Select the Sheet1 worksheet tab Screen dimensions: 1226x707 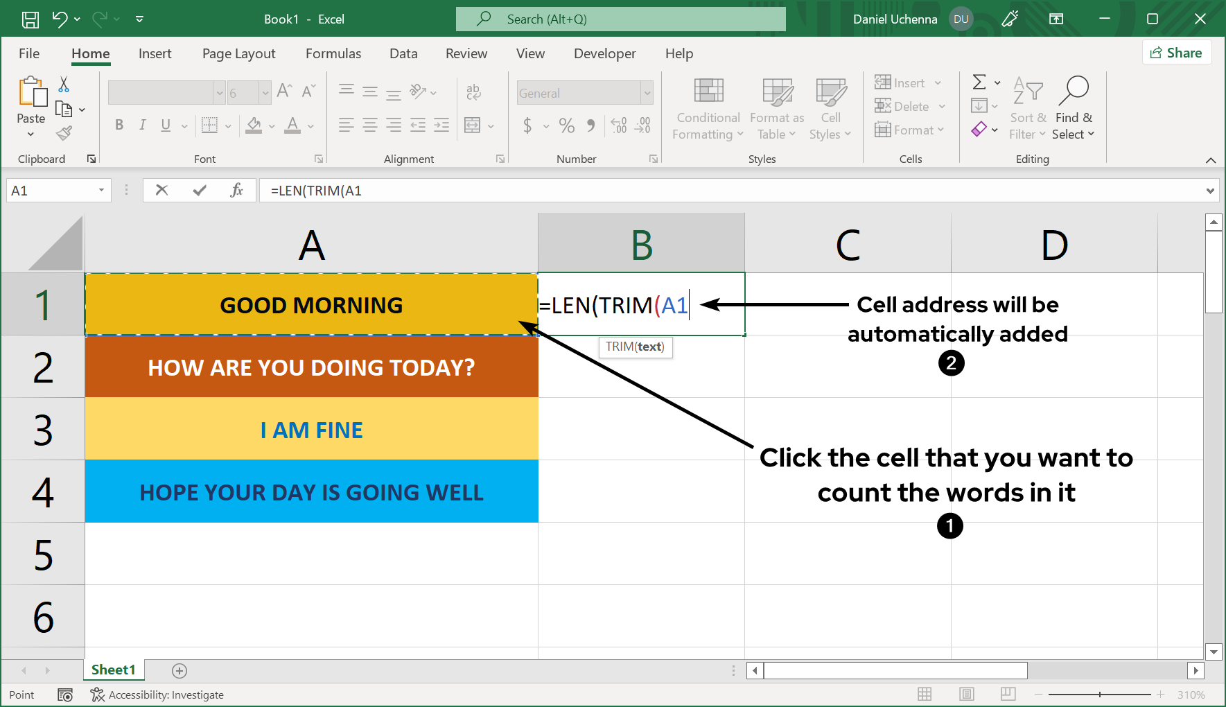coord(113,670)
